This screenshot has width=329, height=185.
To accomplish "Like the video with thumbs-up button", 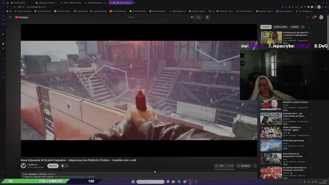I will (219, 166).
